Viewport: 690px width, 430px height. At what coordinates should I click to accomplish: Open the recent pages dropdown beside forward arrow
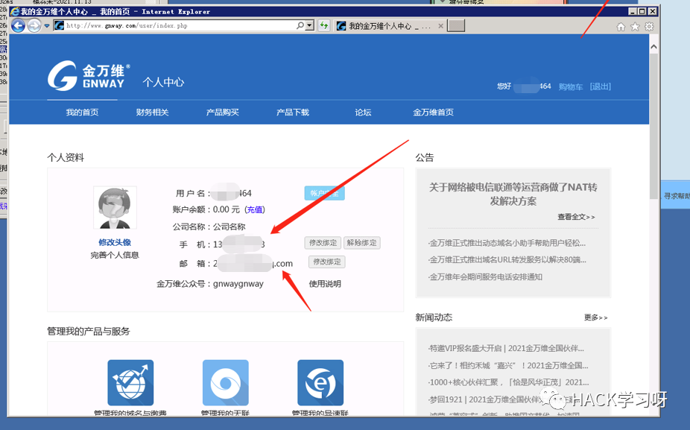[x=47, y=26]
